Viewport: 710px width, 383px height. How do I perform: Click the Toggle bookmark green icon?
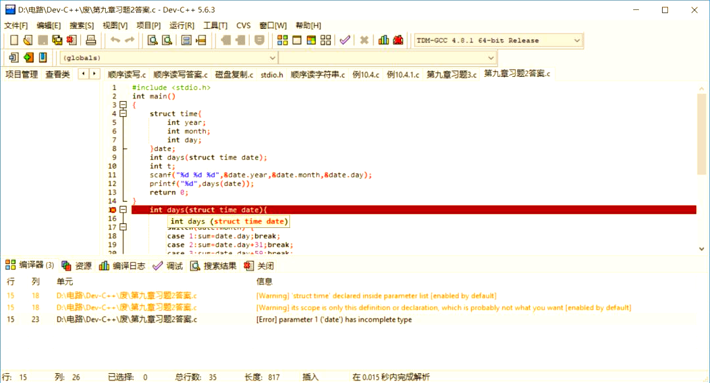click(28, 58)
